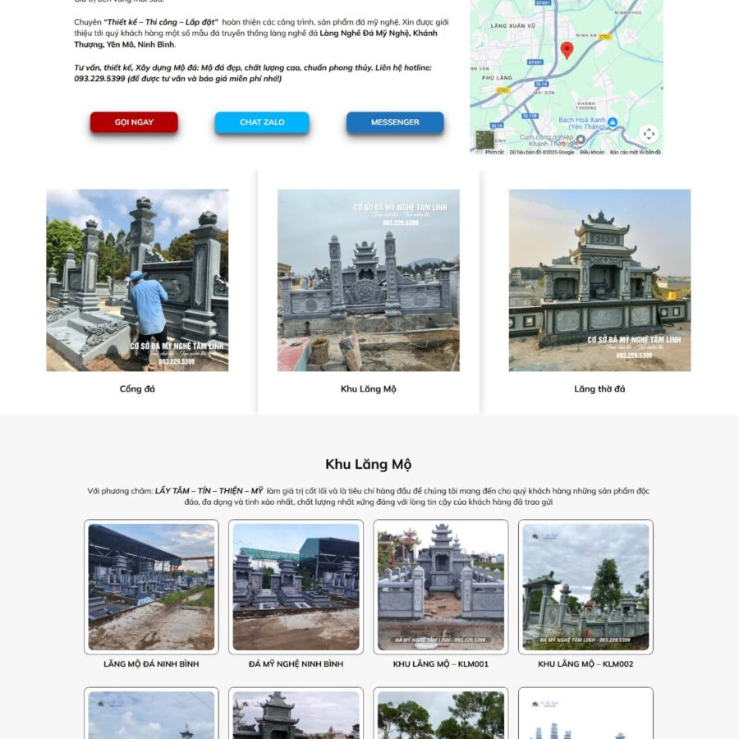The width and height of the screenshot is (739, 739).
Task: Click the QL1A highway badge on the map
Action: pyautogui.click(x=543, y=84)
